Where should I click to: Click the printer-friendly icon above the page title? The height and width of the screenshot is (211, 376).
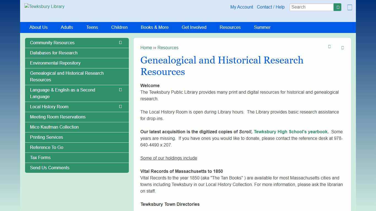click(x=329, y=47)
